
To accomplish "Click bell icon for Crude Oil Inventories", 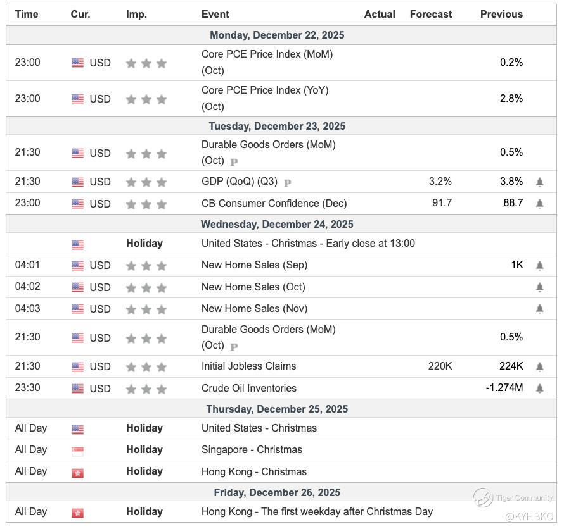I will click(539, 389).
